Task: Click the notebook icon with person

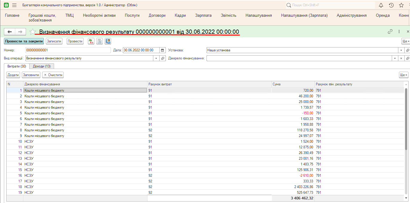Action: 108,41
